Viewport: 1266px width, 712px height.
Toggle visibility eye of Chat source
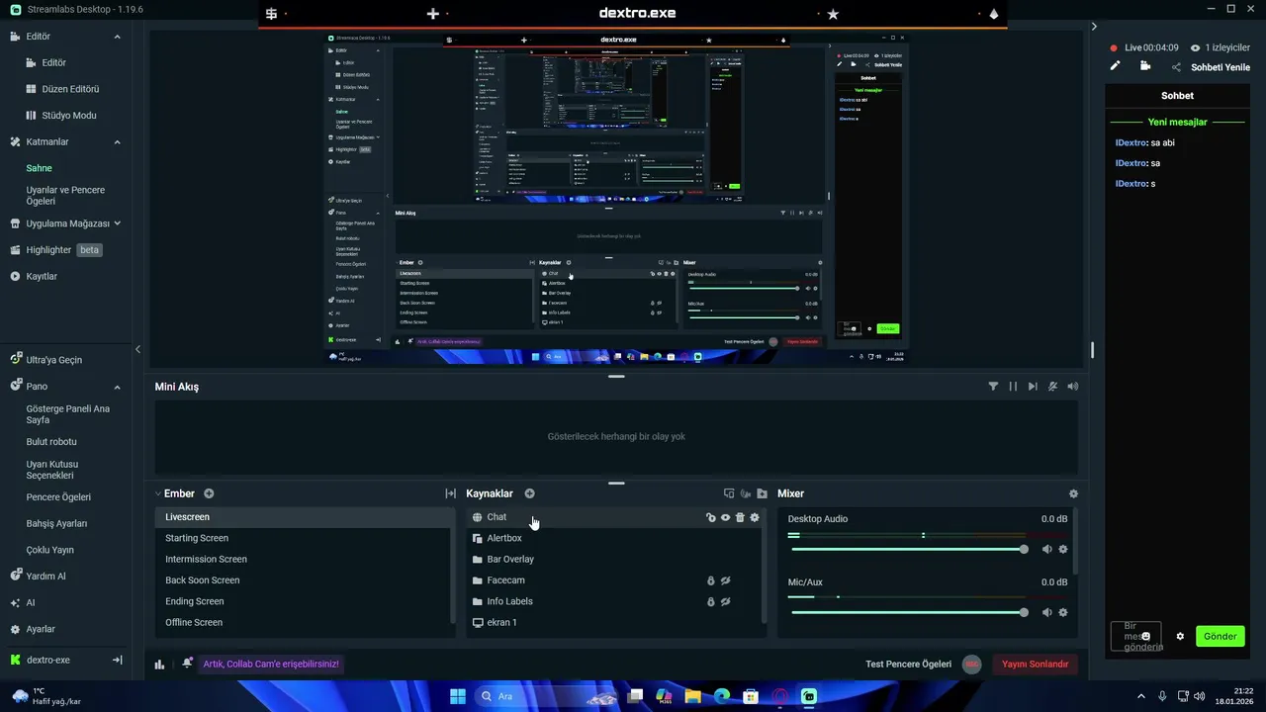coord(725,517)
